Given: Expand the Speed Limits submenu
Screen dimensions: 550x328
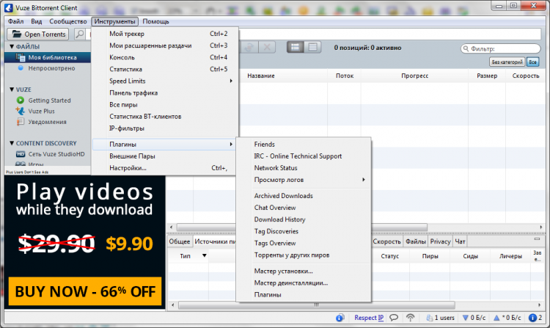Looking at the screenshot, I should (165, 81).
